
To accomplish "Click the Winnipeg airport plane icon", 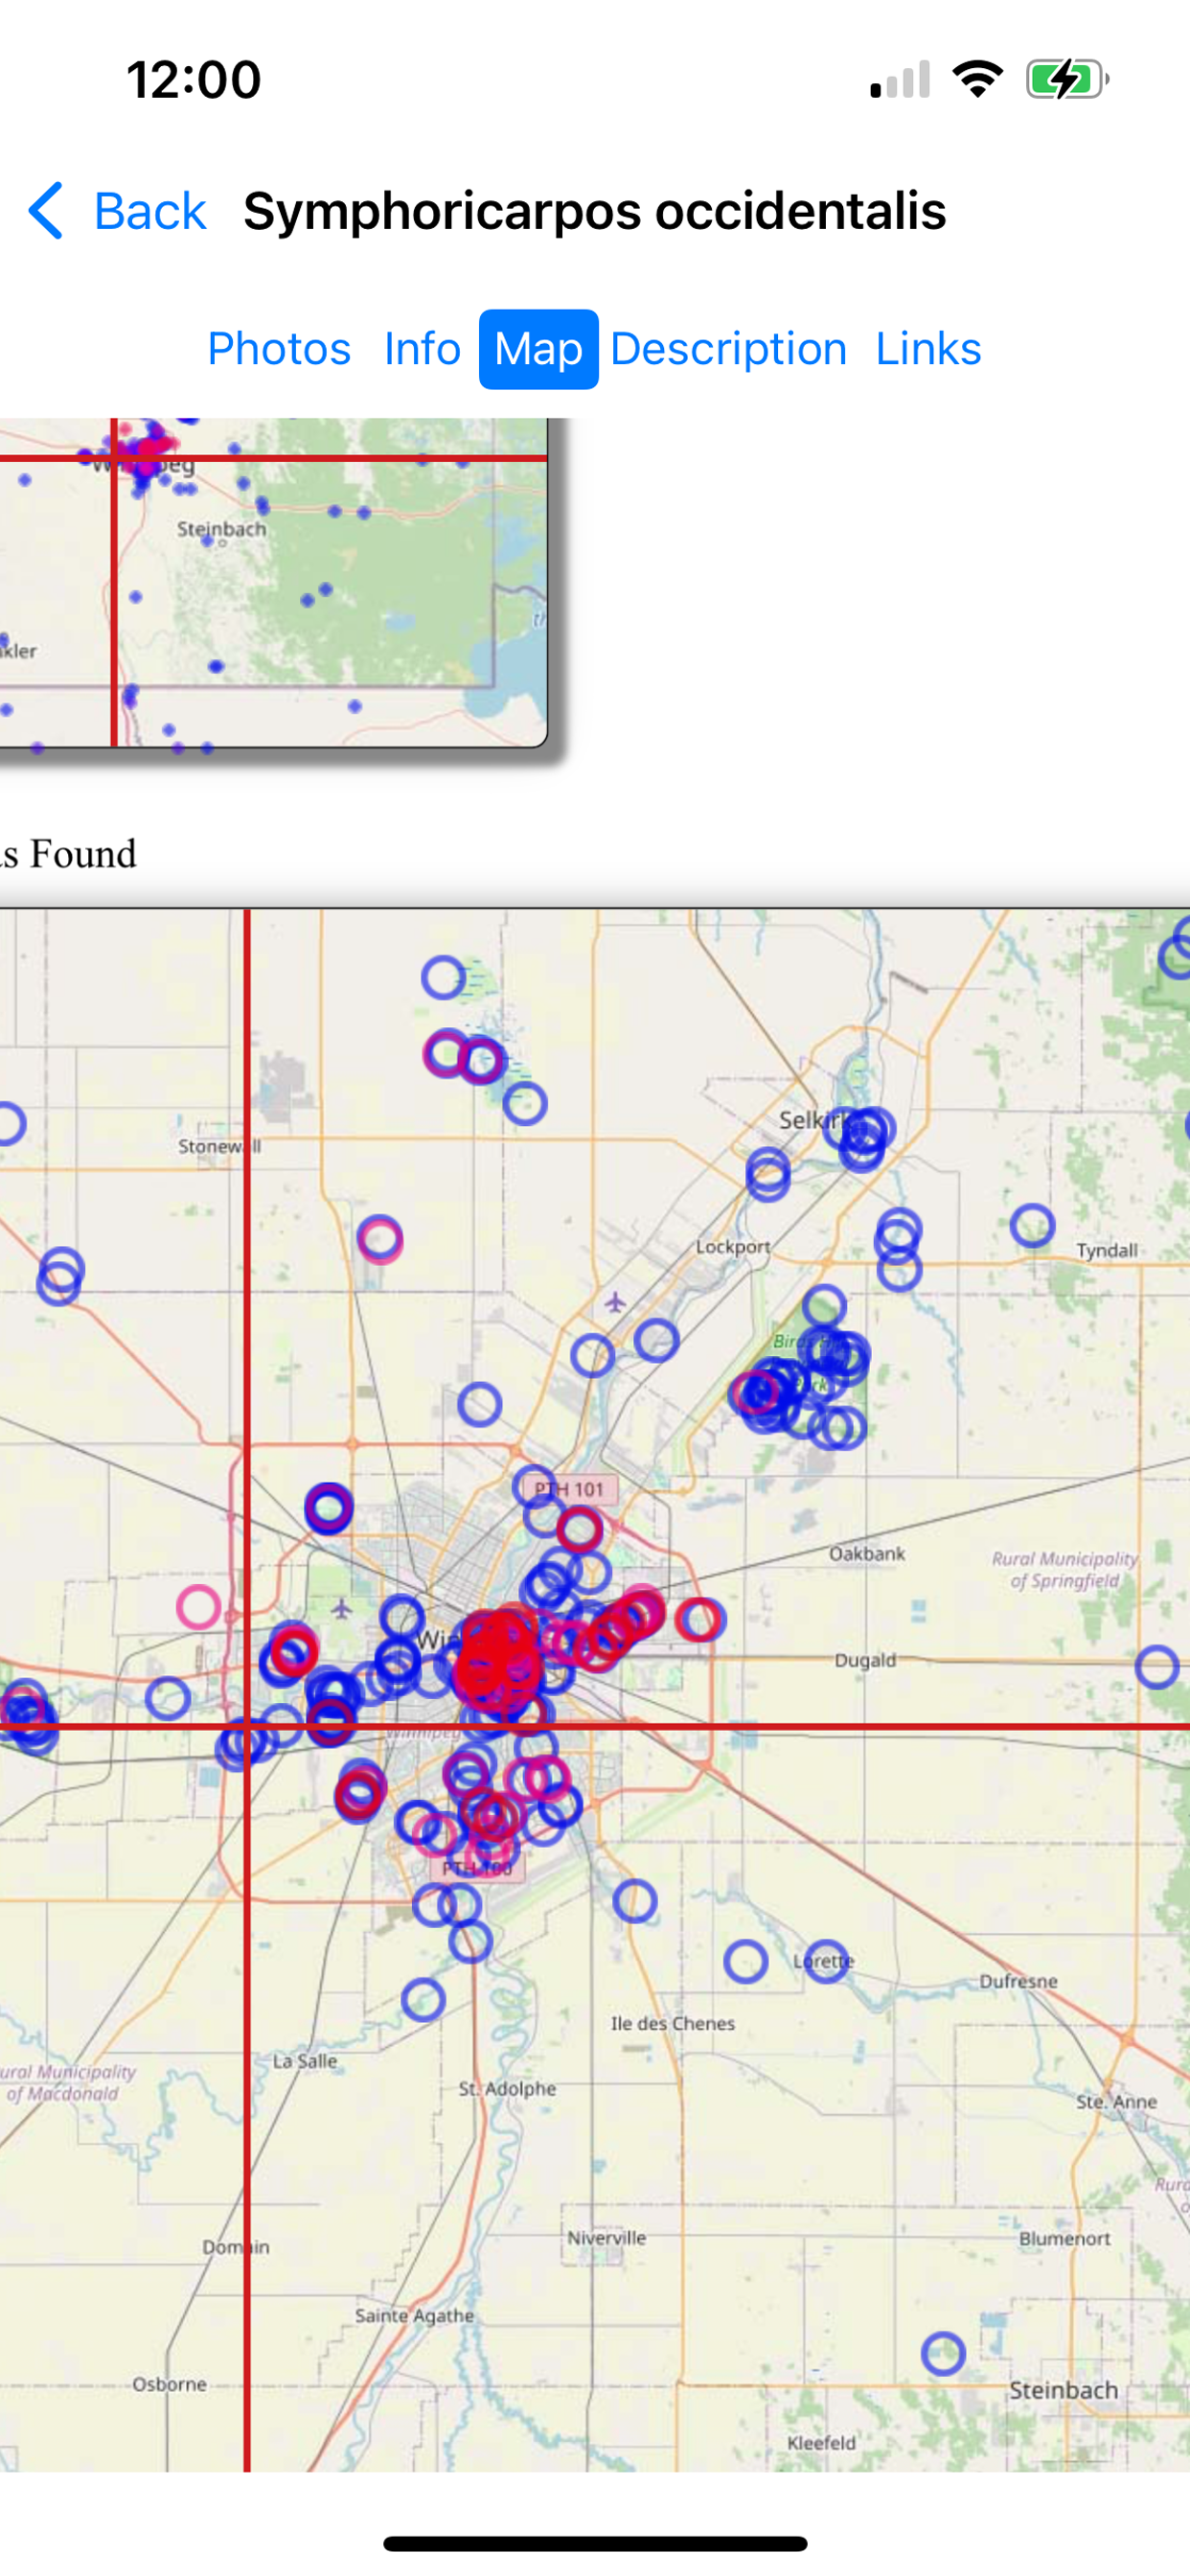I will [342, 1609].
